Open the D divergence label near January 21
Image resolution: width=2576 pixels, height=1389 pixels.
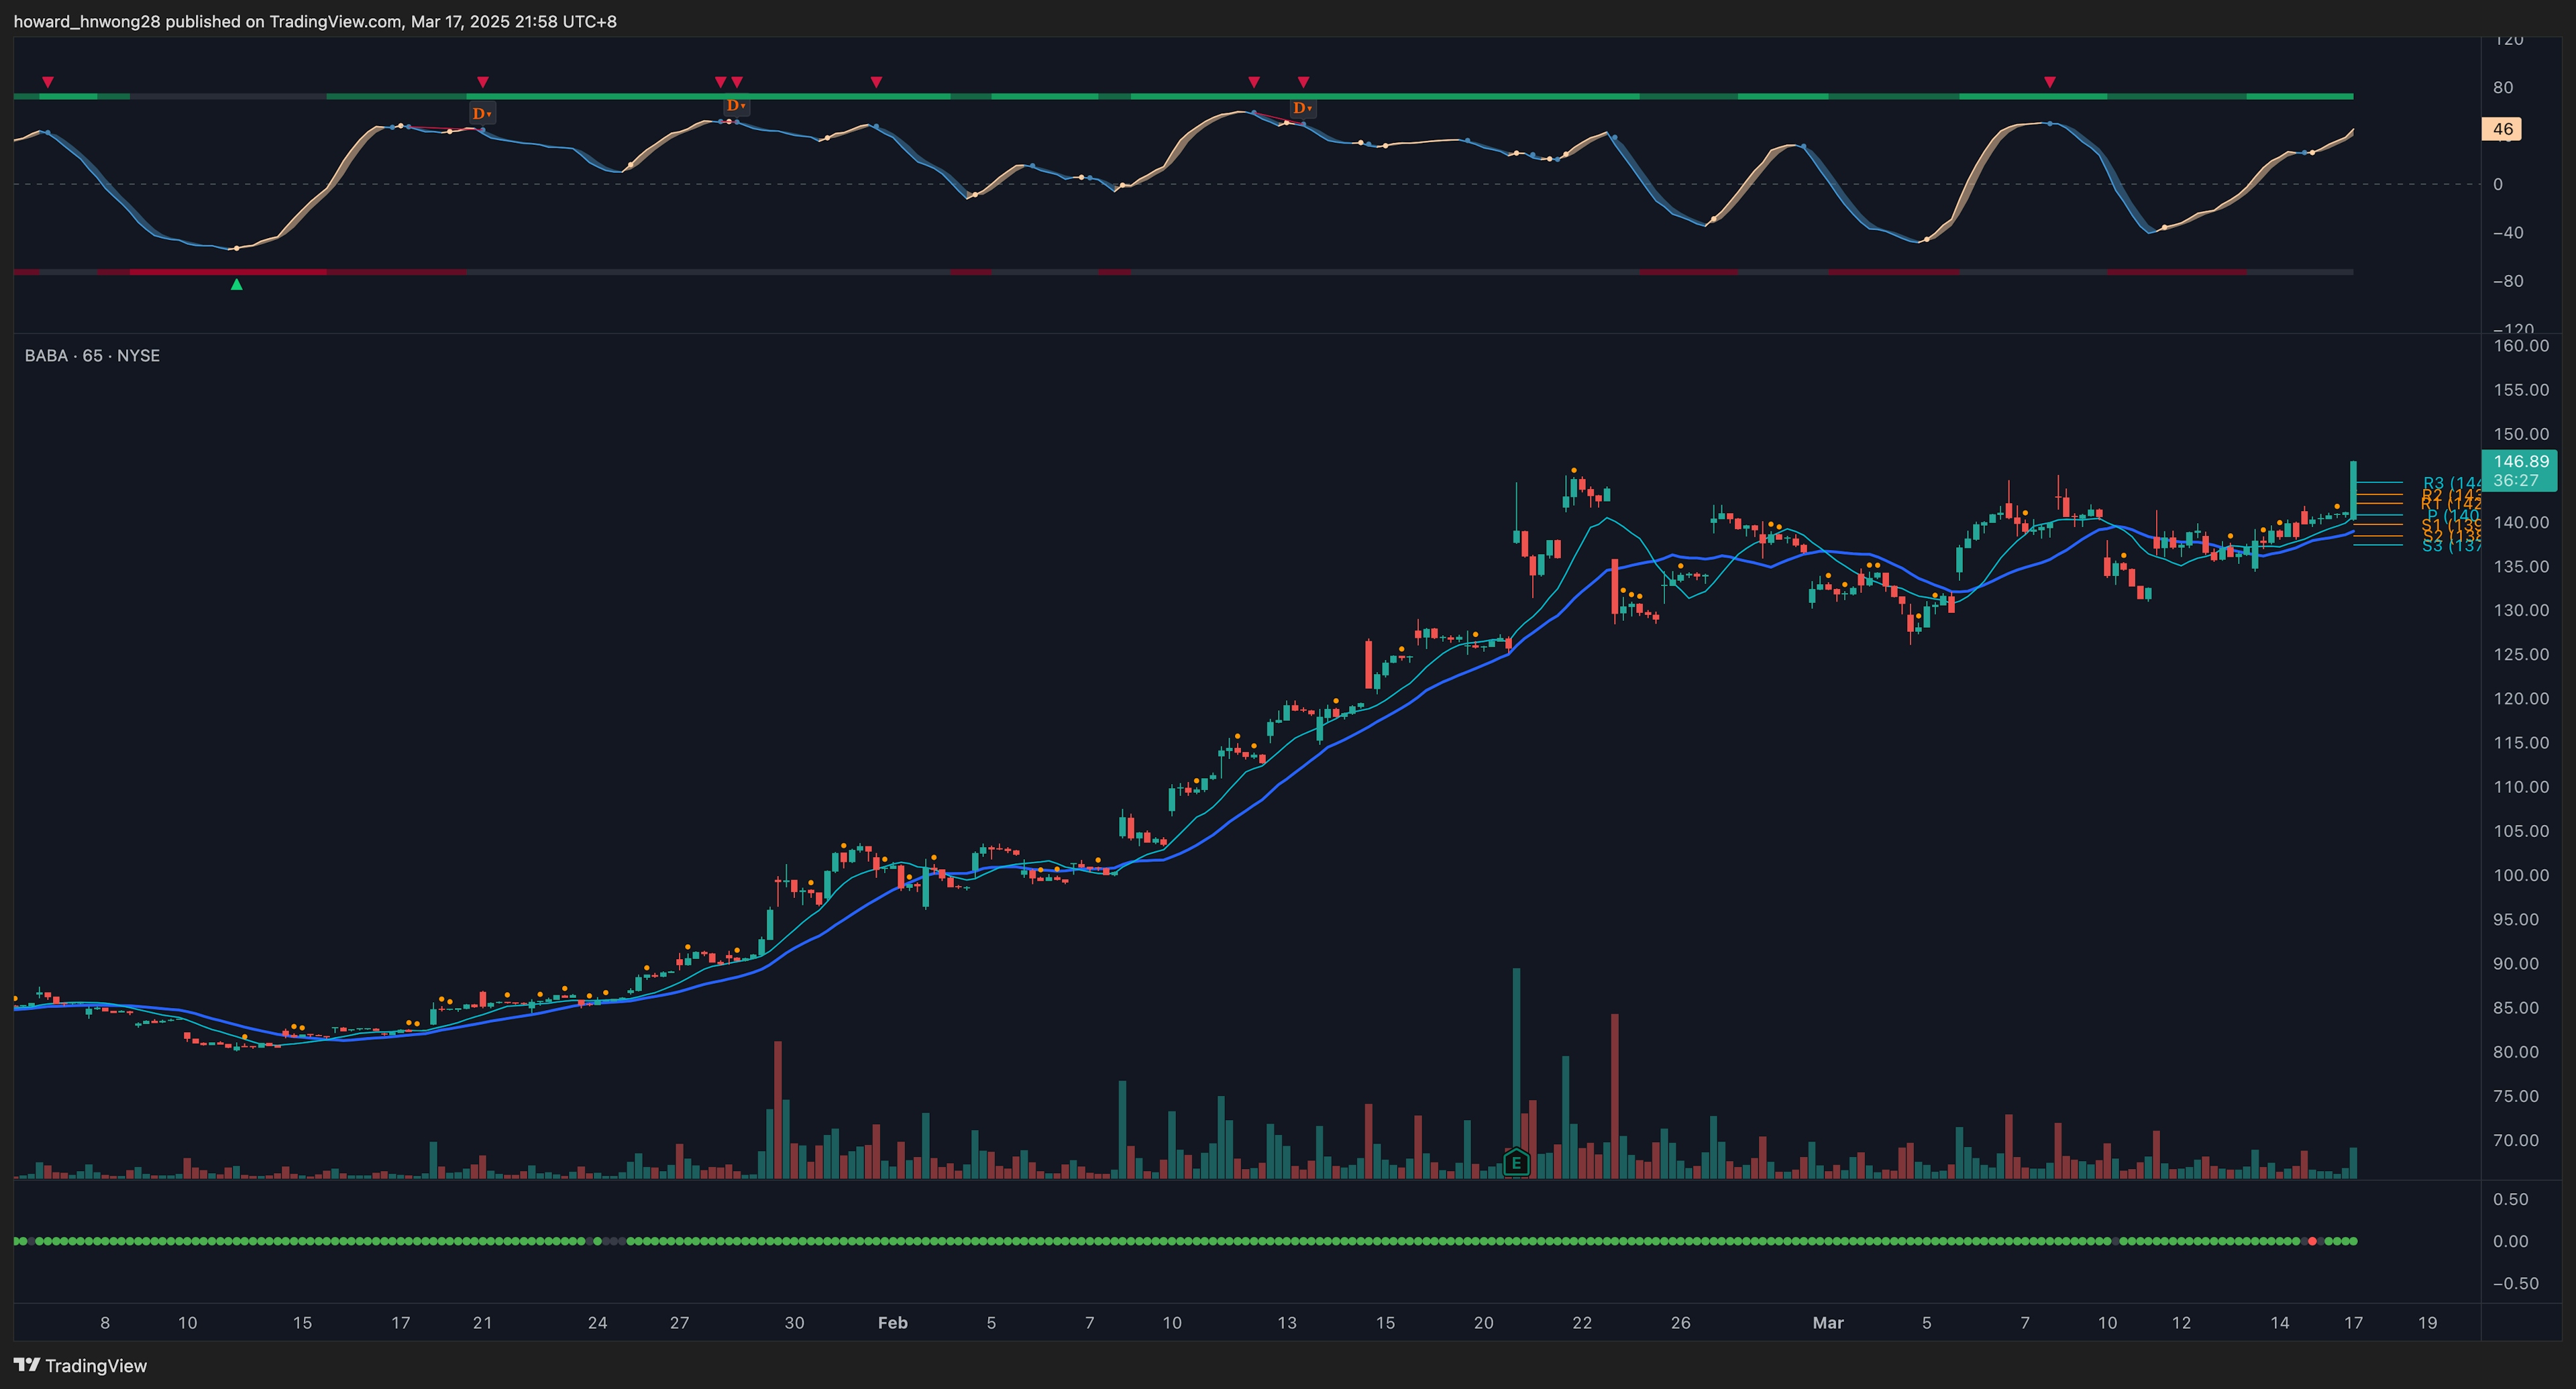(482, 113)
